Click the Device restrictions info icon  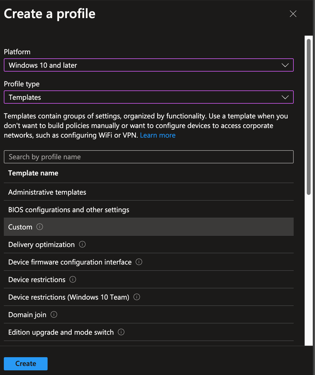click(x=73, y=280)
